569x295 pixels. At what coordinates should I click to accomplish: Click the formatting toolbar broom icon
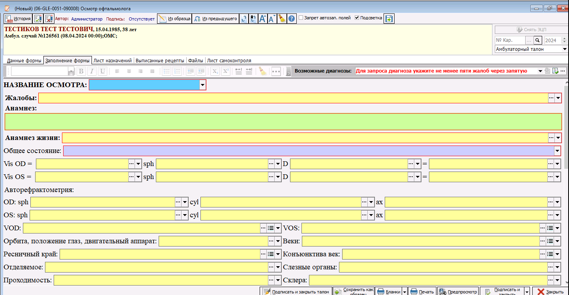(x=263, y=71)
